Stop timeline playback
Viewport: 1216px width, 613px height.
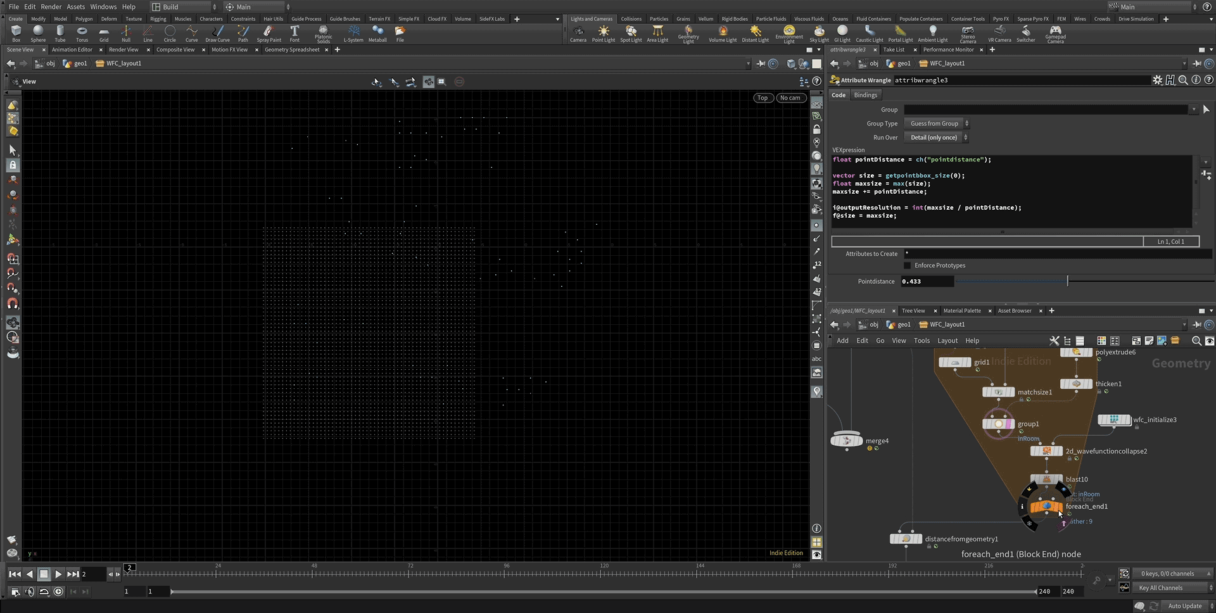(44, 574)
